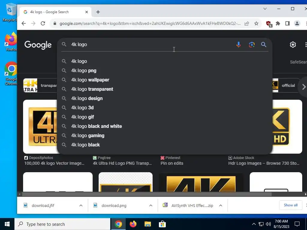Click the Google logo

38,45
